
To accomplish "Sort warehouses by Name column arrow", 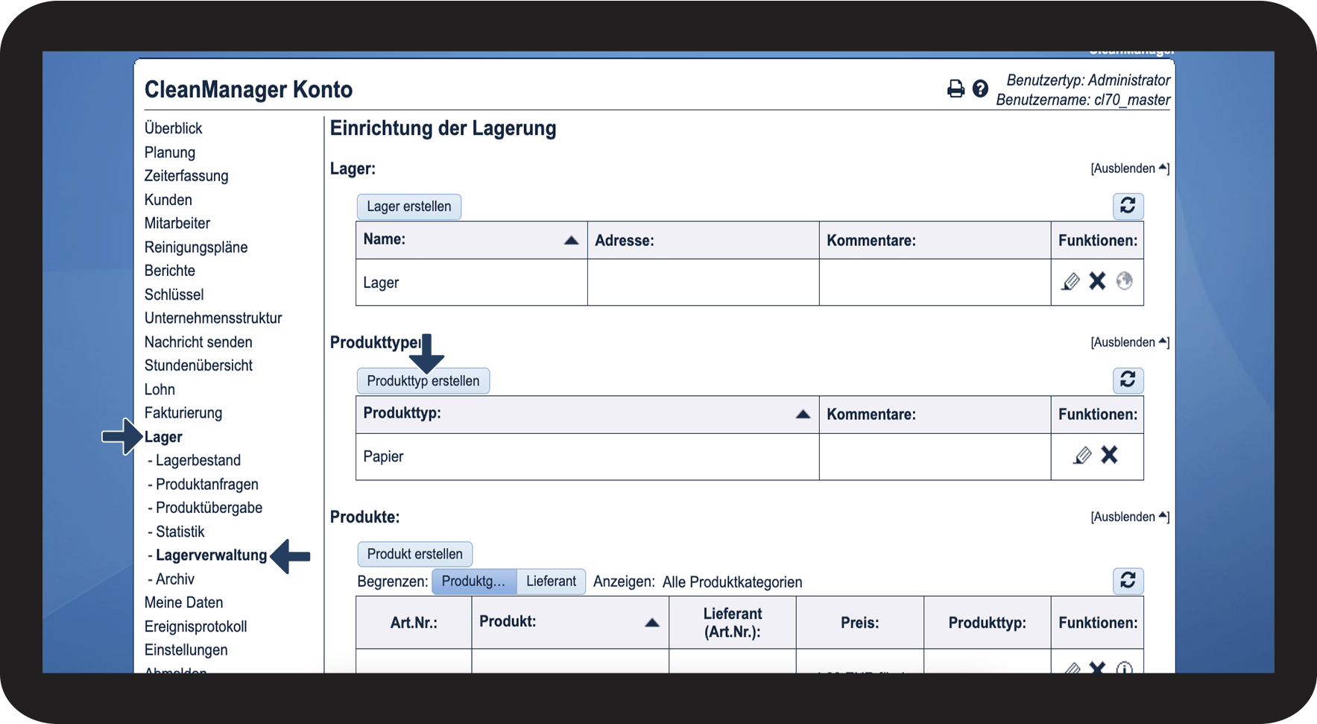I will click(x=571, y=240).
